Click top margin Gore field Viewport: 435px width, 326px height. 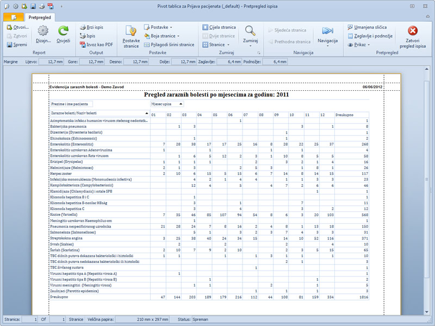(92, 62)
